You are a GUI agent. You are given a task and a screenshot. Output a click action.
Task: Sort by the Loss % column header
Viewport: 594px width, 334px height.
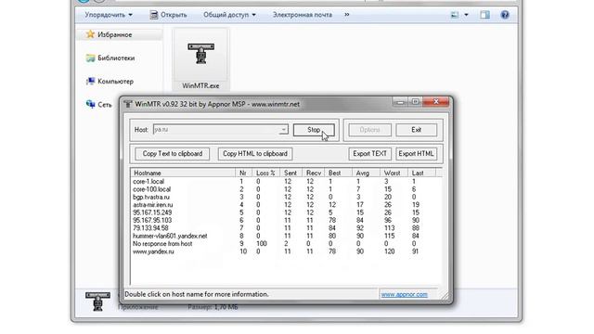tap(266, 173)
